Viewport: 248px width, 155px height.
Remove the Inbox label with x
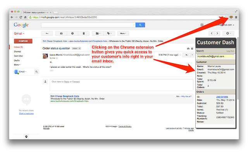(79, 48)
